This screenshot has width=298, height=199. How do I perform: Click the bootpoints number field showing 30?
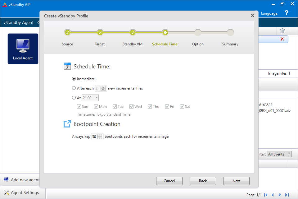click(x=94, y=137)
